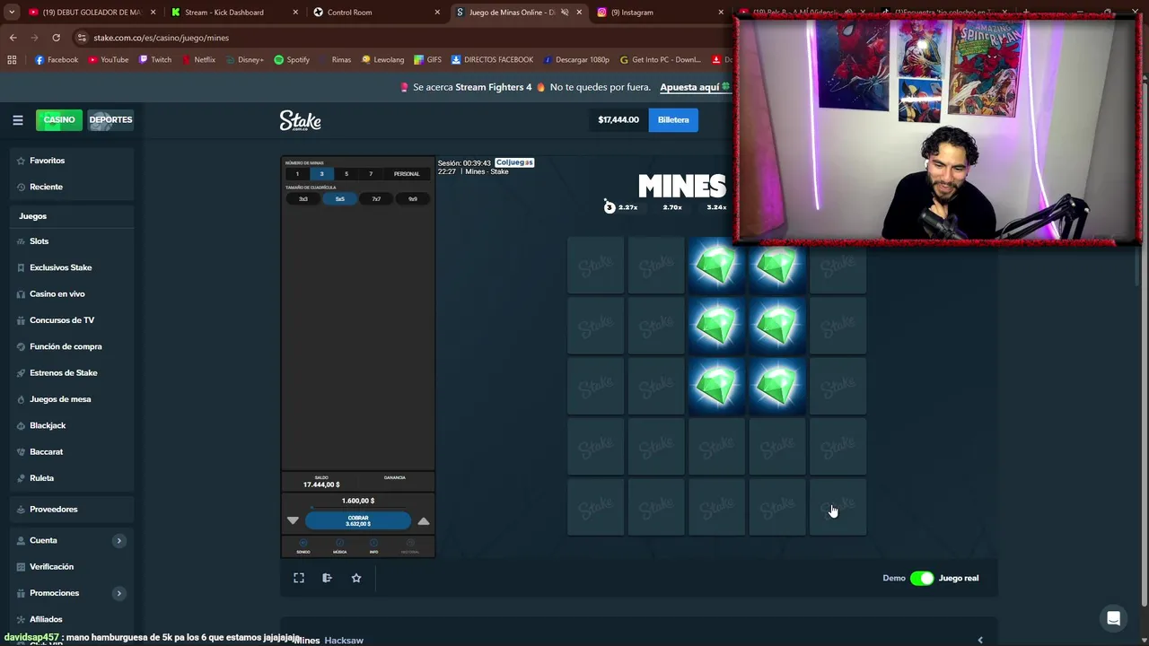Switch to theater mode icon
The height and width of the screenshot is (646, 1149).
coord(327,578)
